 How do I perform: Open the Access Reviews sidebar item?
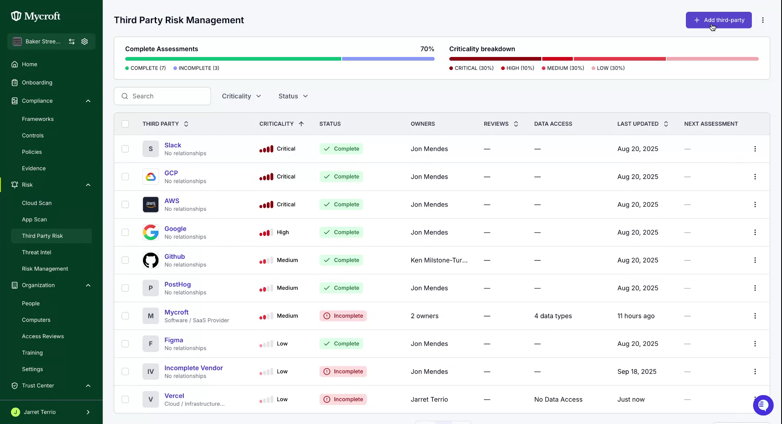[x=43, y=337]
